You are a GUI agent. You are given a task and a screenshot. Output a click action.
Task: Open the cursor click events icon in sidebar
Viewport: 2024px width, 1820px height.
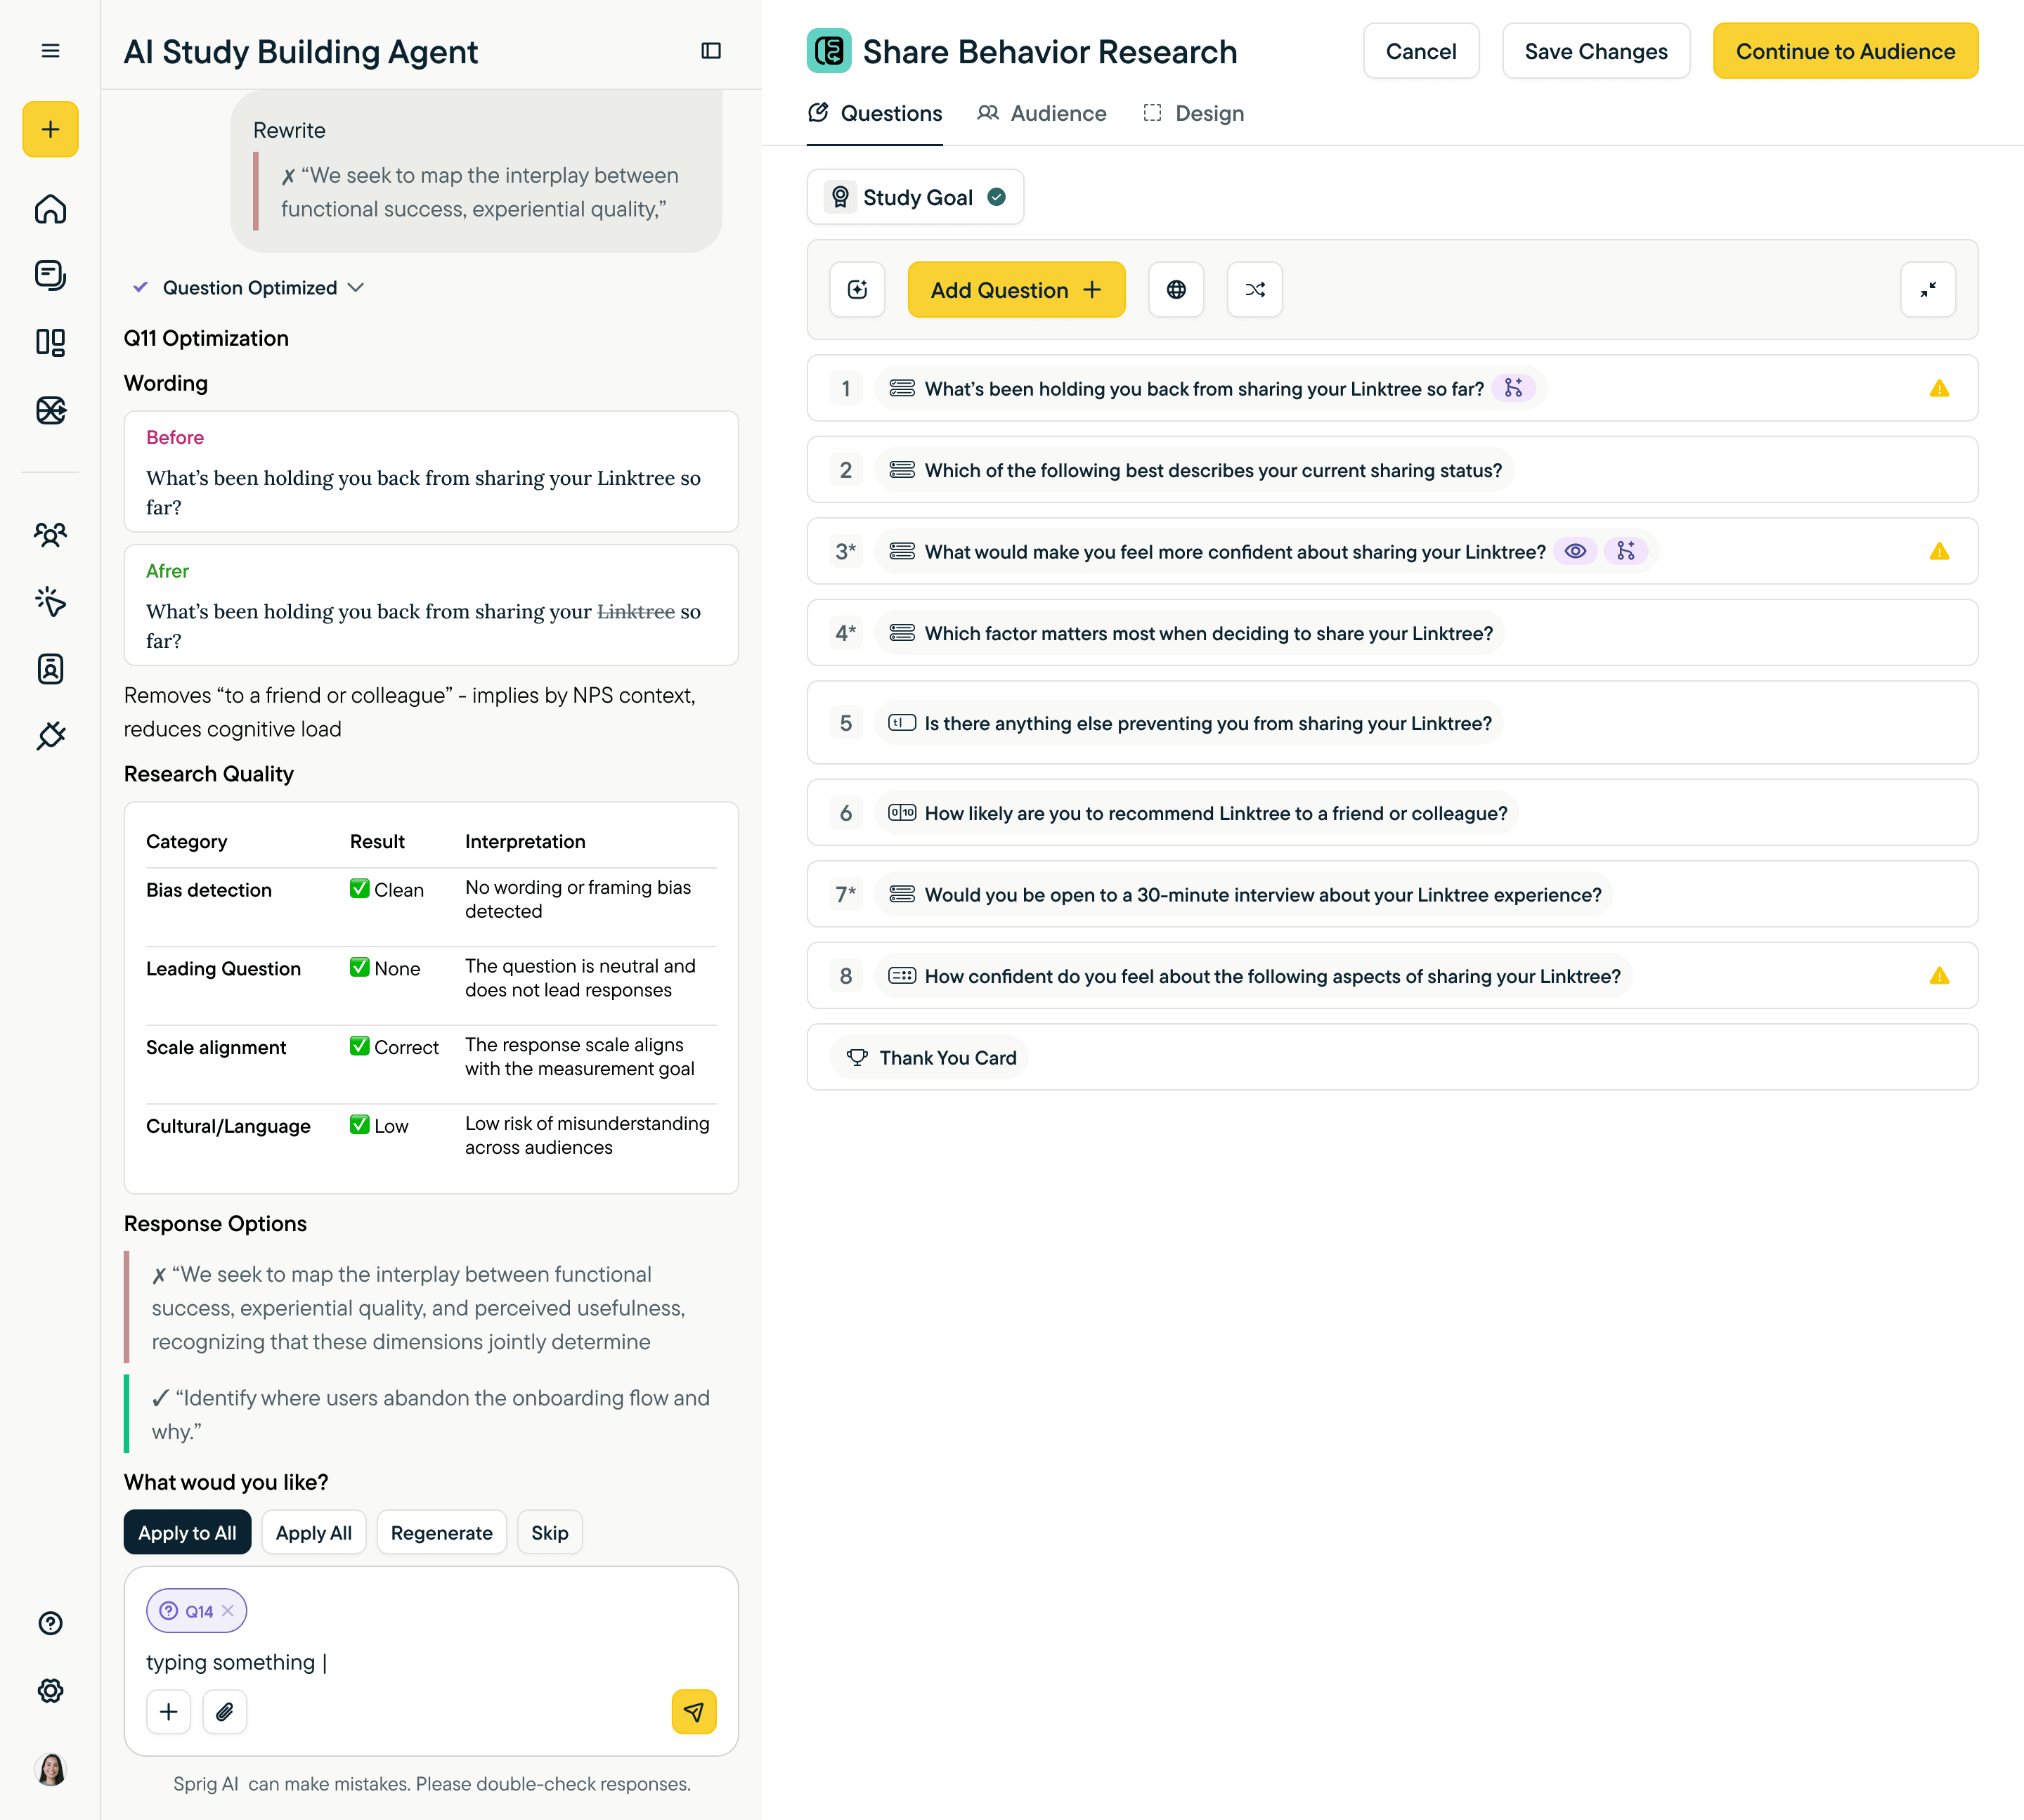(x=50, y=601)
